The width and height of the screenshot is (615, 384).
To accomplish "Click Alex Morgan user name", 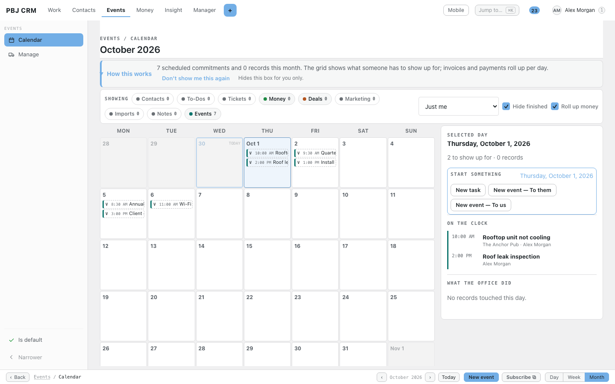I will pos(580,10).
